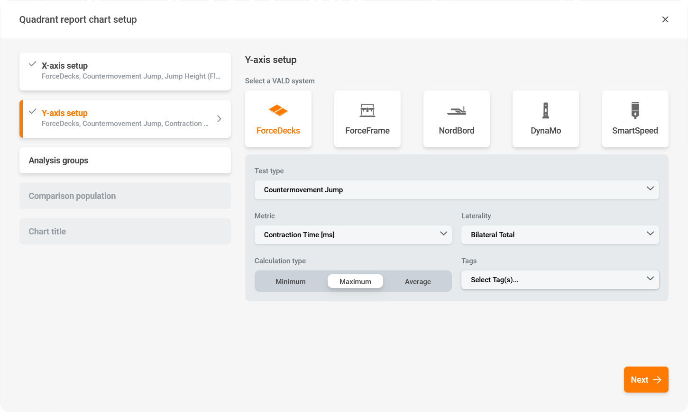
Task: Click the Y-axis setup checkmark icon
Action: (x=33, y=111)
